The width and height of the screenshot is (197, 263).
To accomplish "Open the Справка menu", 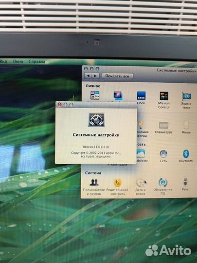I will [37, 61].
